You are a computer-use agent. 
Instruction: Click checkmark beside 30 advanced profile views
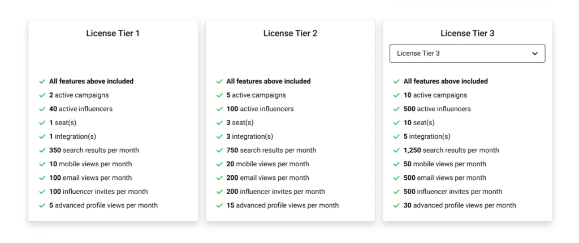(396, 205)
